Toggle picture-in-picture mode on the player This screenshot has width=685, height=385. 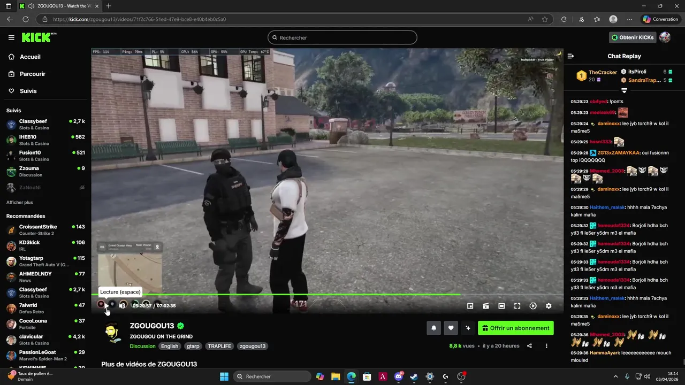pyautogui.click(x=470, y=306)
